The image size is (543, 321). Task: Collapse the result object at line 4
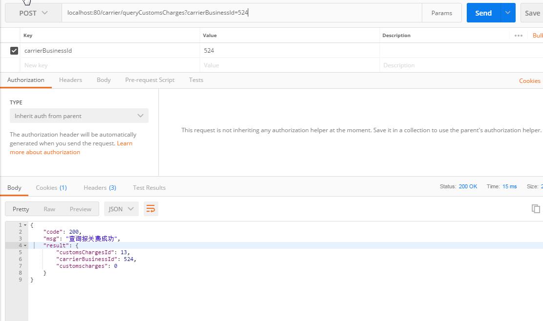click(x=25, y=245)
